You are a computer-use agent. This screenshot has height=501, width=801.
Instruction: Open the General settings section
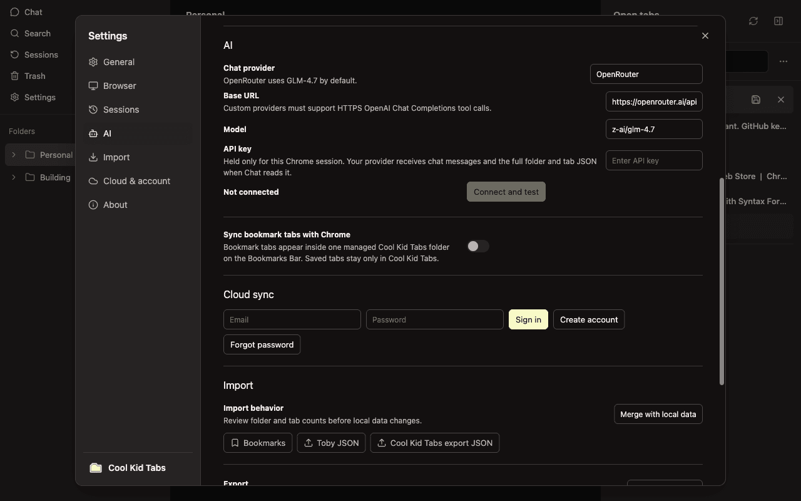pyautogui.click(x=137, y=62)
